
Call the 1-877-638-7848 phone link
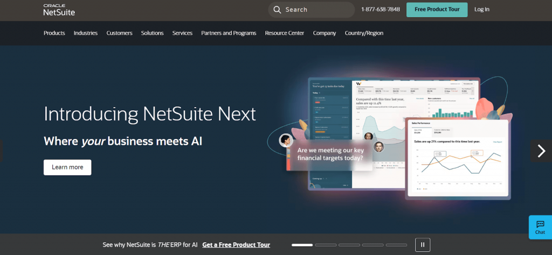(381, 10)
